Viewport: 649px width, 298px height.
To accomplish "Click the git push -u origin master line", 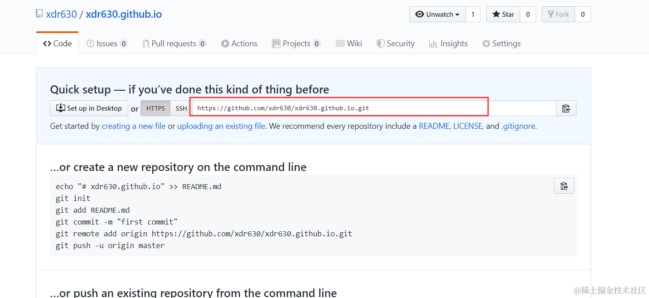I will pyautogui.click(x=110, y=245).
